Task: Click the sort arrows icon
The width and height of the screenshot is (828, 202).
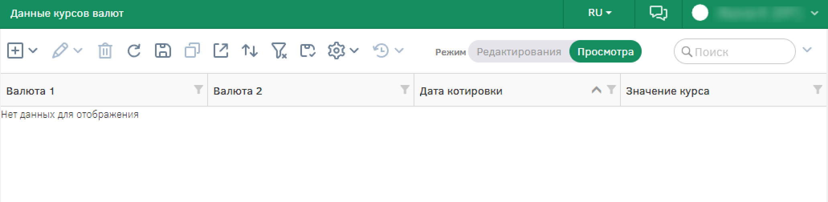Action: pos(250,51)
